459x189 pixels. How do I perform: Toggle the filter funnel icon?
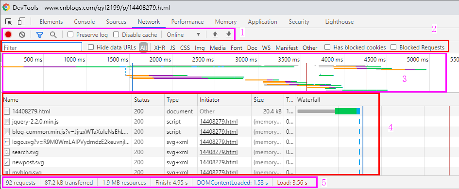40,35
